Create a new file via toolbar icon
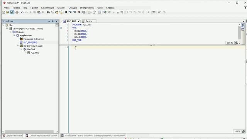 pyautogui.click(x=3, y=12)
